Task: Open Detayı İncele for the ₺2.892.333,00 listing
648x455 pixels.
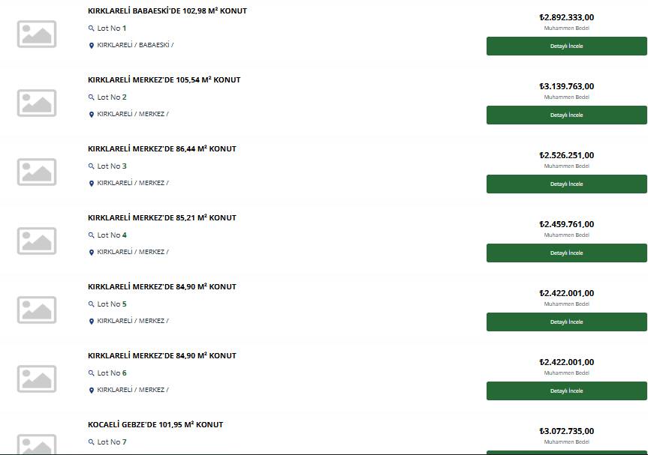Action: click(567, 46)
